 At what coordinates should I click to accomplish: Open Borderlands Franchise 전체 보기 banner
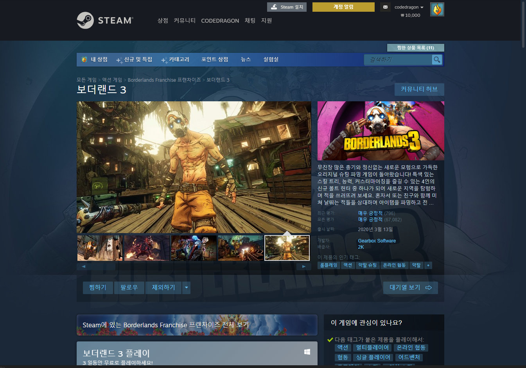[197, 325]
